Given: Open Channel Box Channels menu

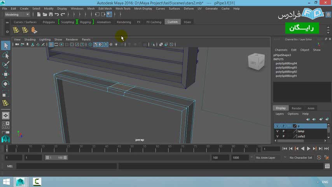Looking at the screenshot, I should (x=281, y=50).
